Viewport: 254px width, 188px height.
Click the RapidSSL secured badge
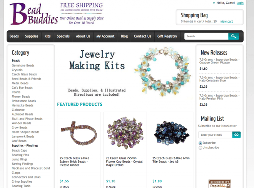pos(220,184)
